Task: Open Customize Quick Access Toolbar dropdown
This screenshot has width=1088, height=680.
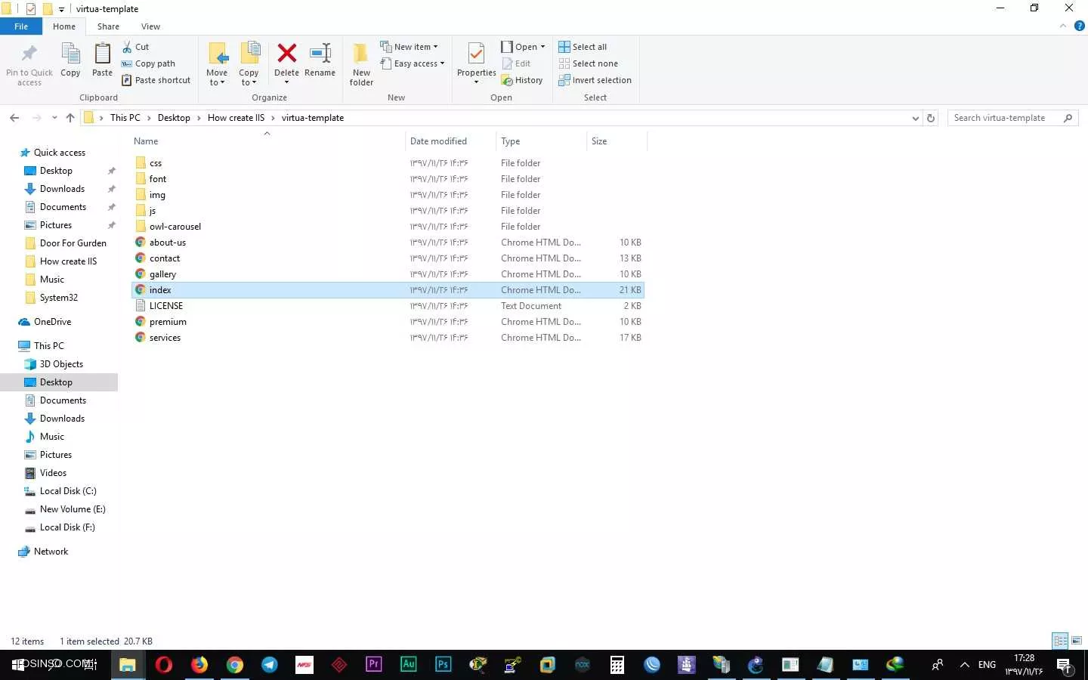Action: [61, 9]
